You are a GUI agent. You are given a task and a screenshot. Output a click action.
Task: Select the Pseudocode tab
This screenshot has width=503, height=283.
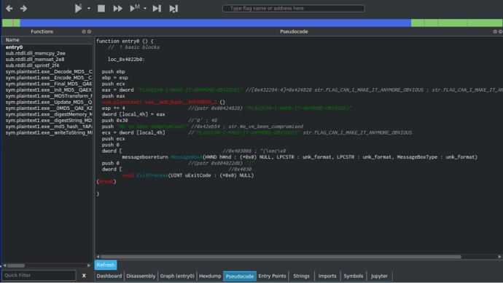pos(240,276)
